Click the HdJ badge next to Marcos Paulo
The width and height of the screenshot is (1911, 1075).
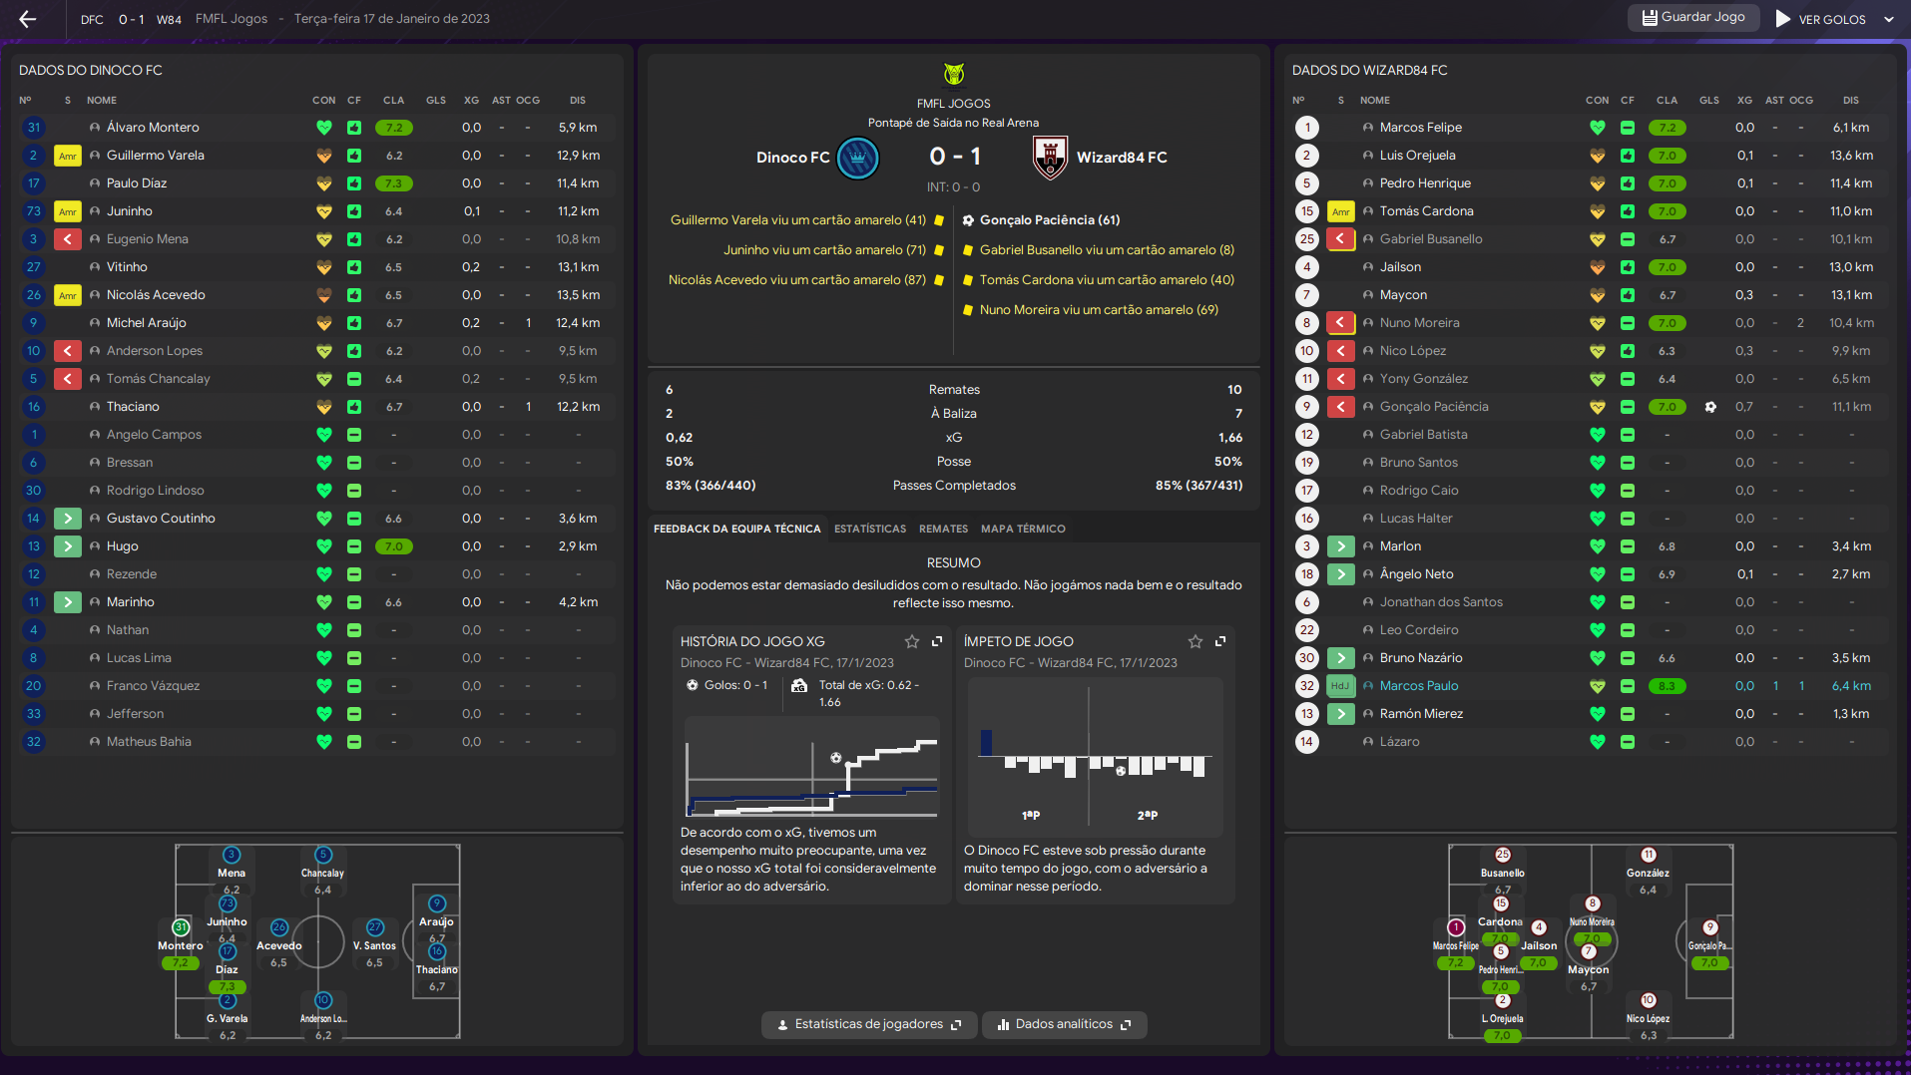pos(1340,686)
